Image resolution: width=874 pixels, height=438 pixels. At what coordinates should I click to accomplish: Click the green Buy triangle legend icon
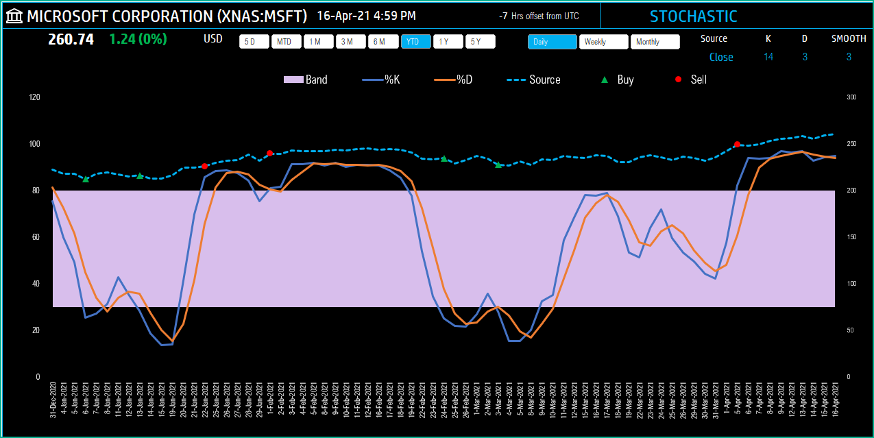tap(605, 80)
